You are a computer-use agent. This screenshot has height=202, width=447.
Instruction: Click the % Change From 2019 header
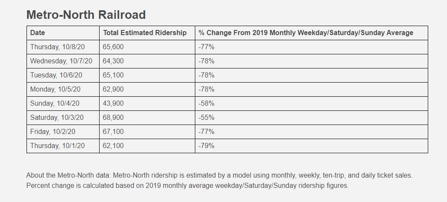point(306,33)
